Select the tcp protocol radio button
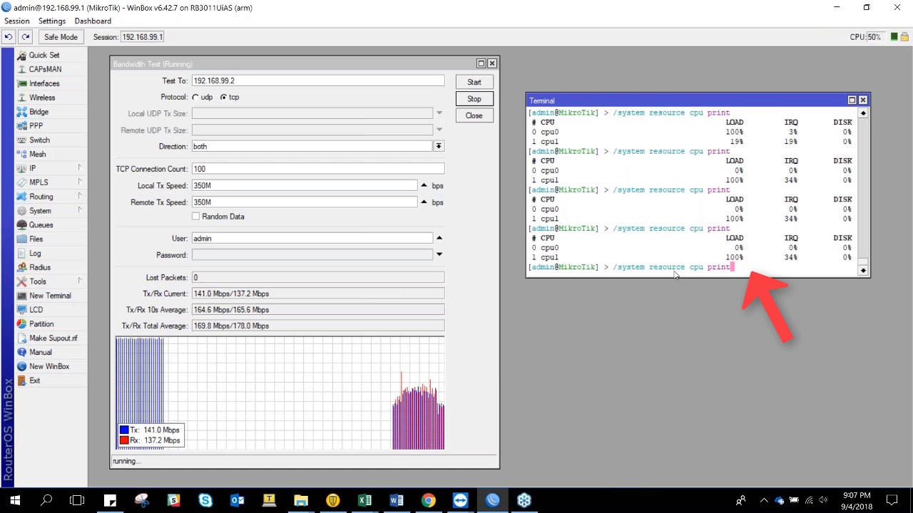Screen dimensions: 913x513 pyautogui.click(x=223, y=97)
